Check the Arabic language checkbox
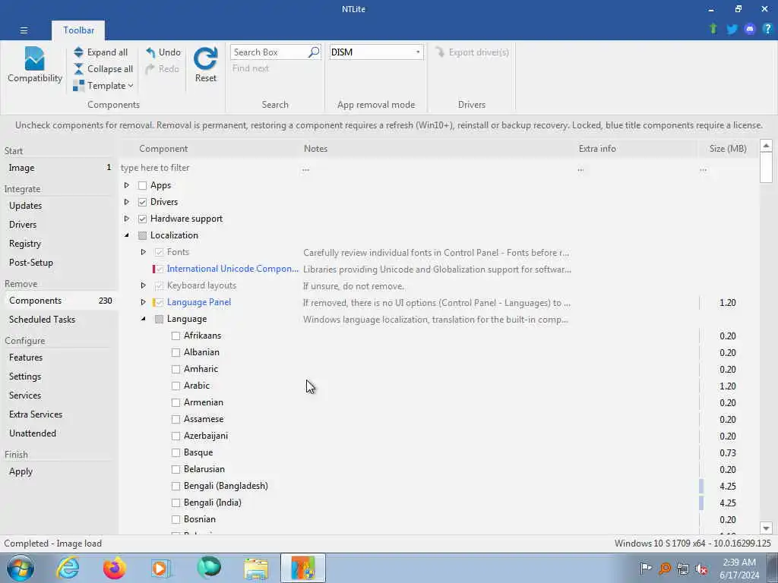 tap(176, 386)
